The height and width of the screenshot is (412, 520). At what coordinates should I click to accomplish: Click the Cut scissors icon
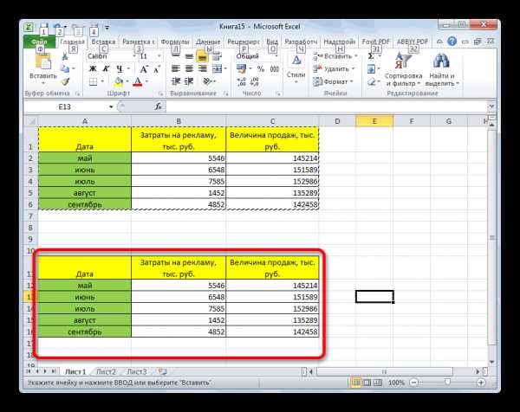click(65, 56)
